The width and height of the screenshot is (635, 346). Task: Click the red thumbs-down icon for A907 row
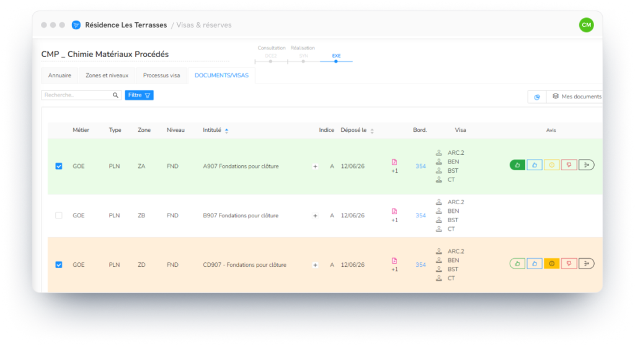coord(569,165)
